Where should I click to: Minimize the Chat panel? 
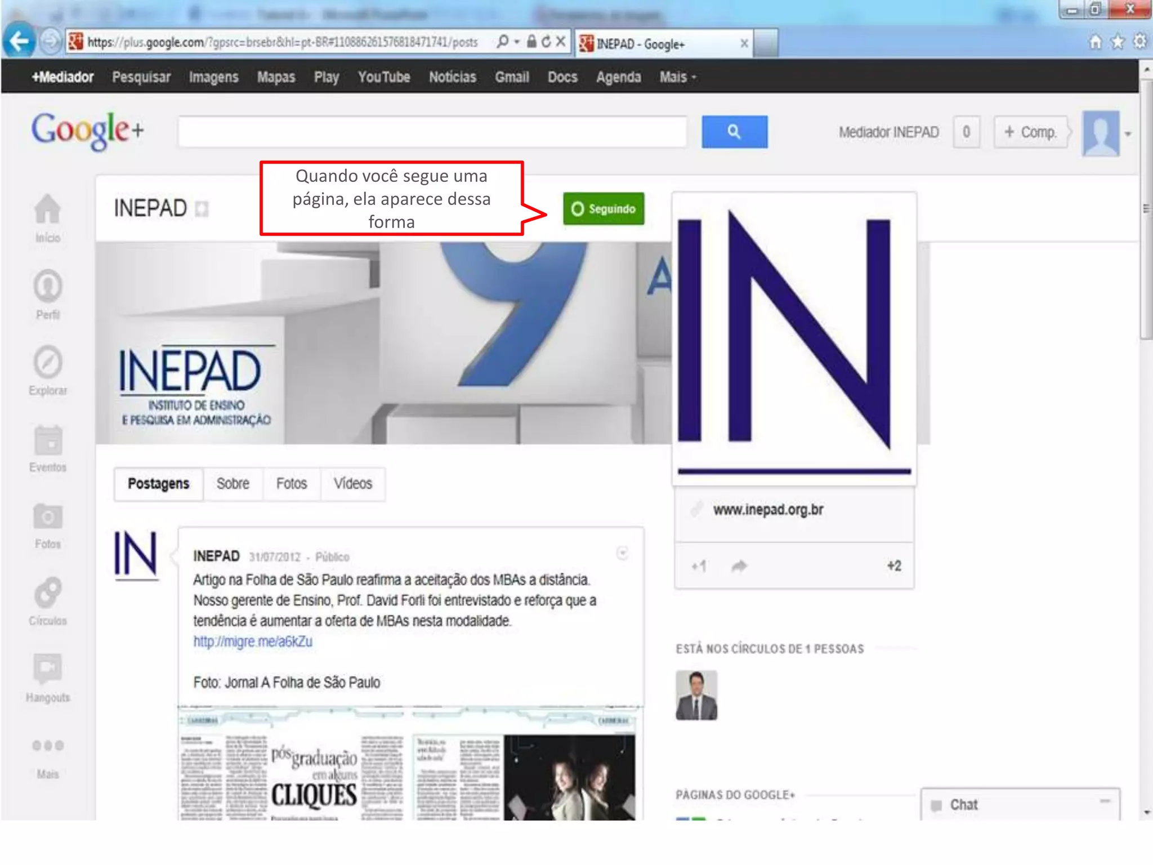point(1105,801)
